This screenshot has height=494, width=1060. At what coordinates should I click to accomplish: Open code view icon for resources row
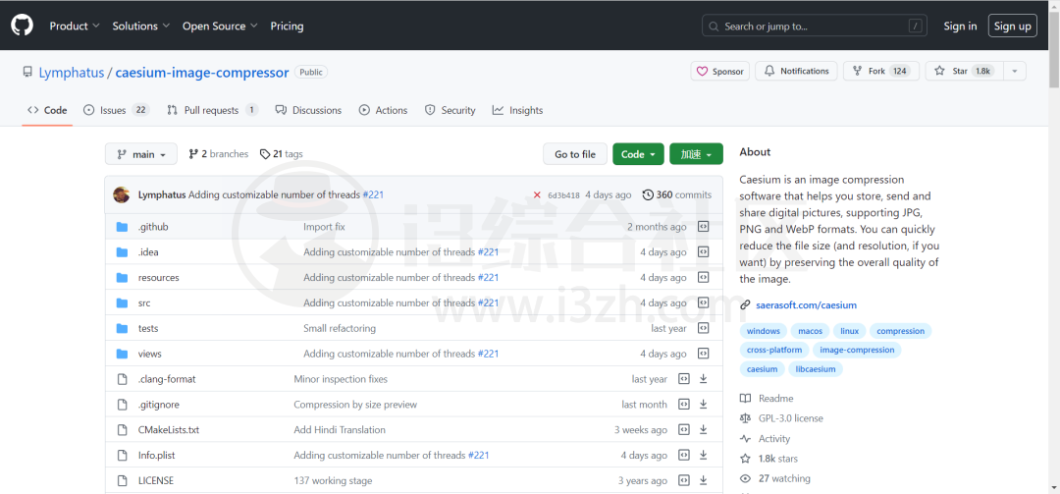pyautogui.click(x=703, y=278)
